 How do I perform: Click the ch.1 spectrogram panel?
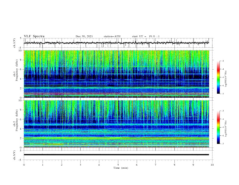[116, 74]
